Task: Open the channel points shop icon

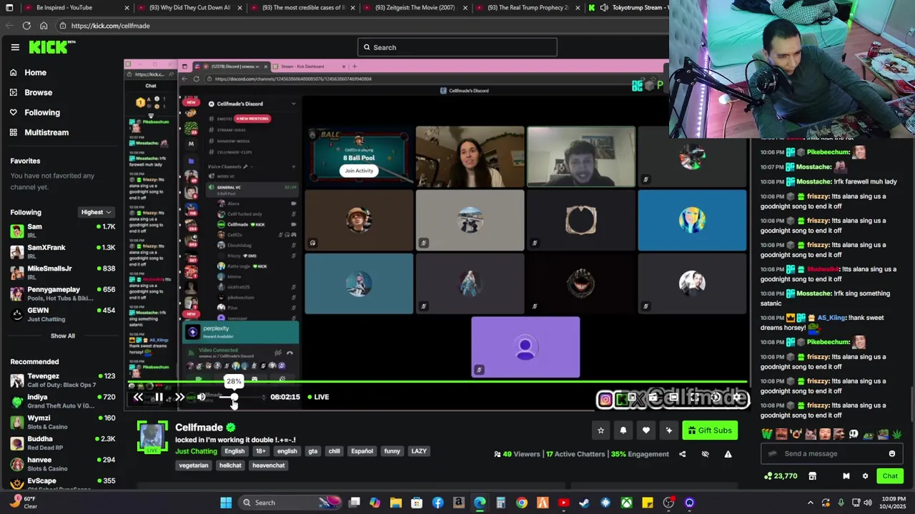Action: tap(812, 476)
